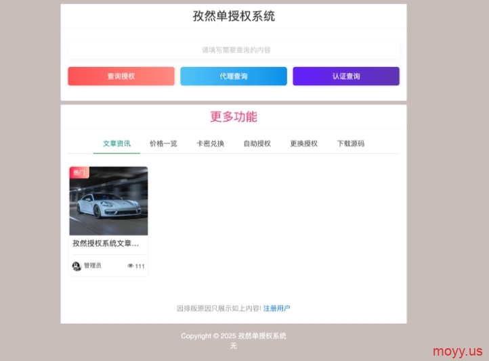Image resolution: width=489 pixels, height=361 pixels.
Task: Switch to the 更换授权 tab
Action: point(303,143)
